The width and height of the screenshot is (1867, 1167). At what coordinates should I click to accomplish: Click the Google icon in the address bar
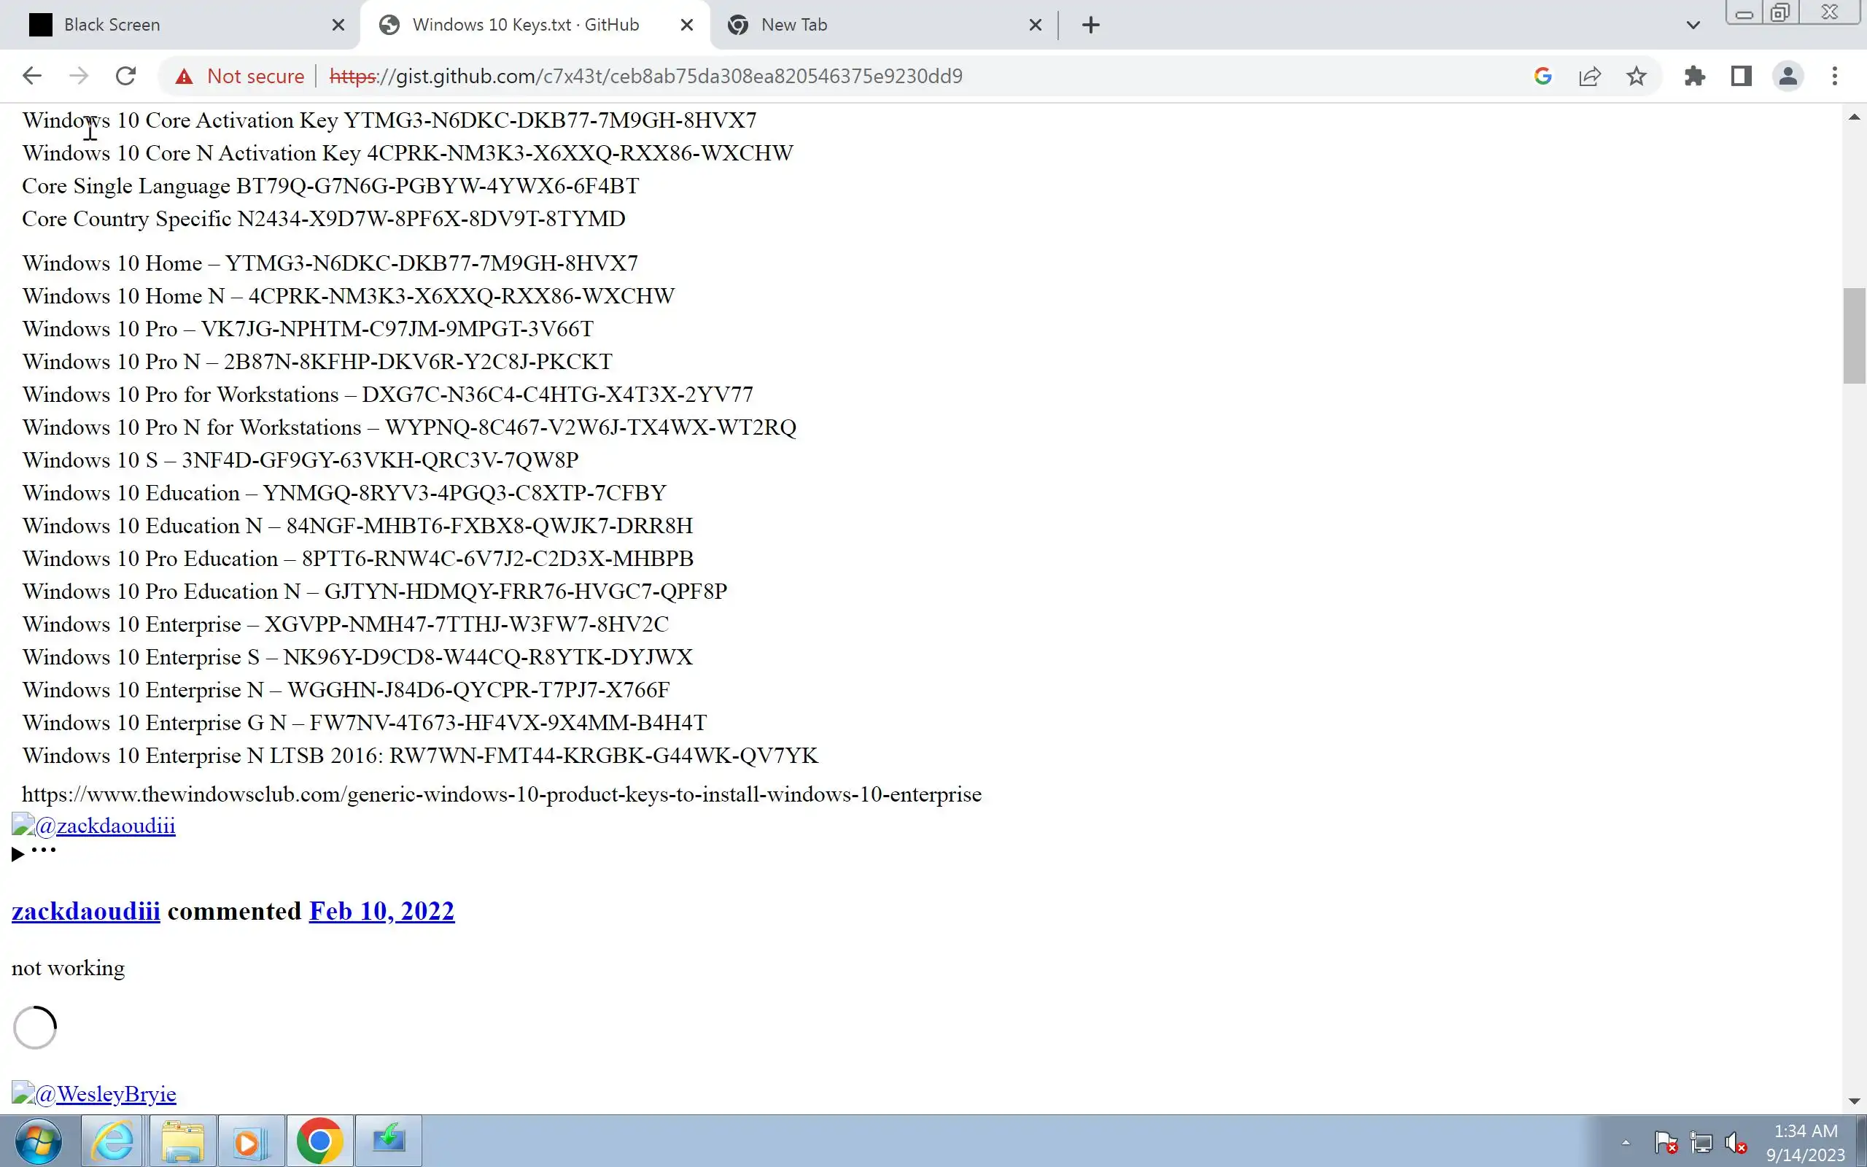click(1543, 76)
